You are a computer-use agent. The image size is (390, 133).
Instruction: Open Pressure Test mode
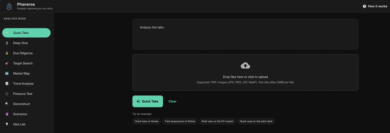[x=26, y=94]
